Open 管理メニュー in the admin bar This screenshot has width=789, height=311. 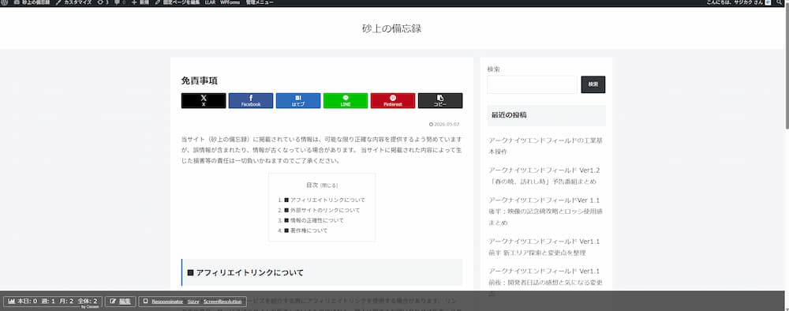tap(260, 2)
